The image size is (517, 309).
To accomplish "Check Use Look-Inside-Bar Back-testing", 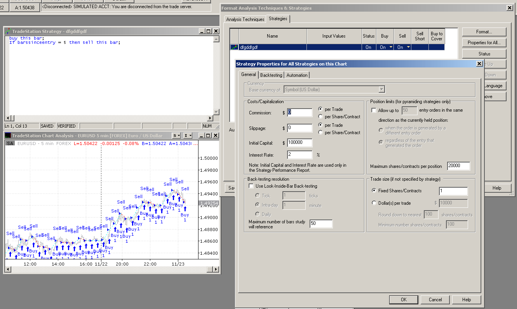I will pos(251,186).
